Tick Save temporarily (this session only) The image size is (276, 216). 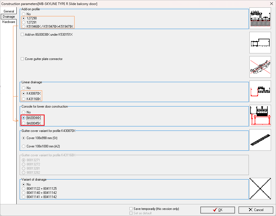(x=131, y=209)
